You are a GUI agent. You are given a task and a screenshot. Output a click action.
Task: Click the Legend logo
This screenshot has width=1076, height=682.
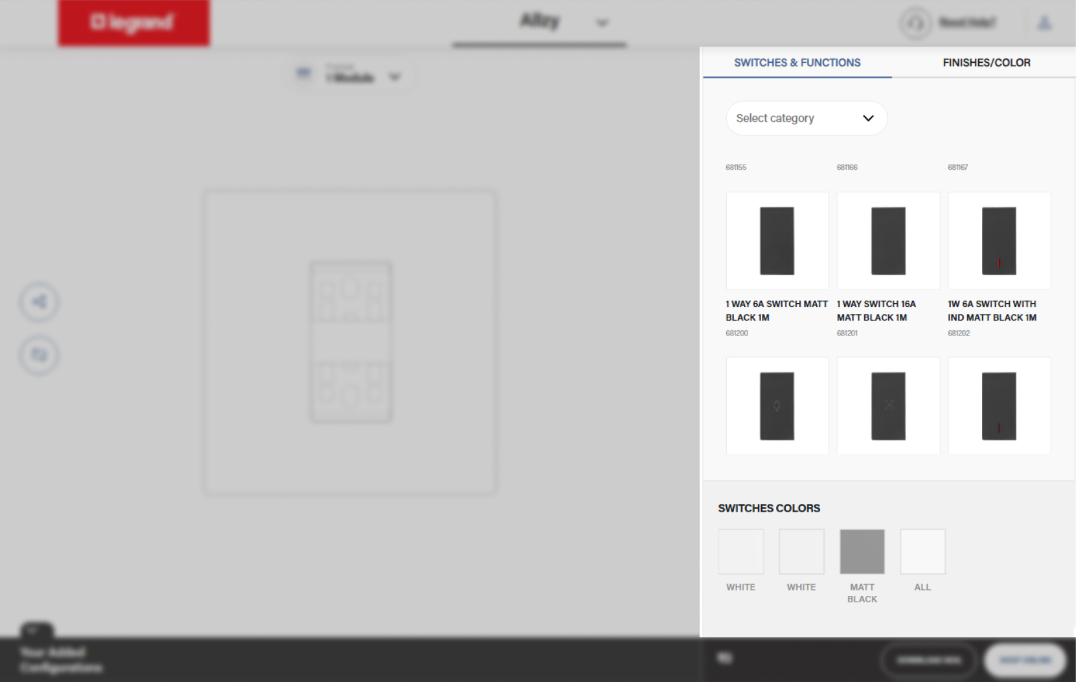pos(133,23)
